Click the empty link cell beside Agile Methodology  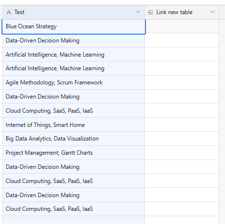[182, 82]
